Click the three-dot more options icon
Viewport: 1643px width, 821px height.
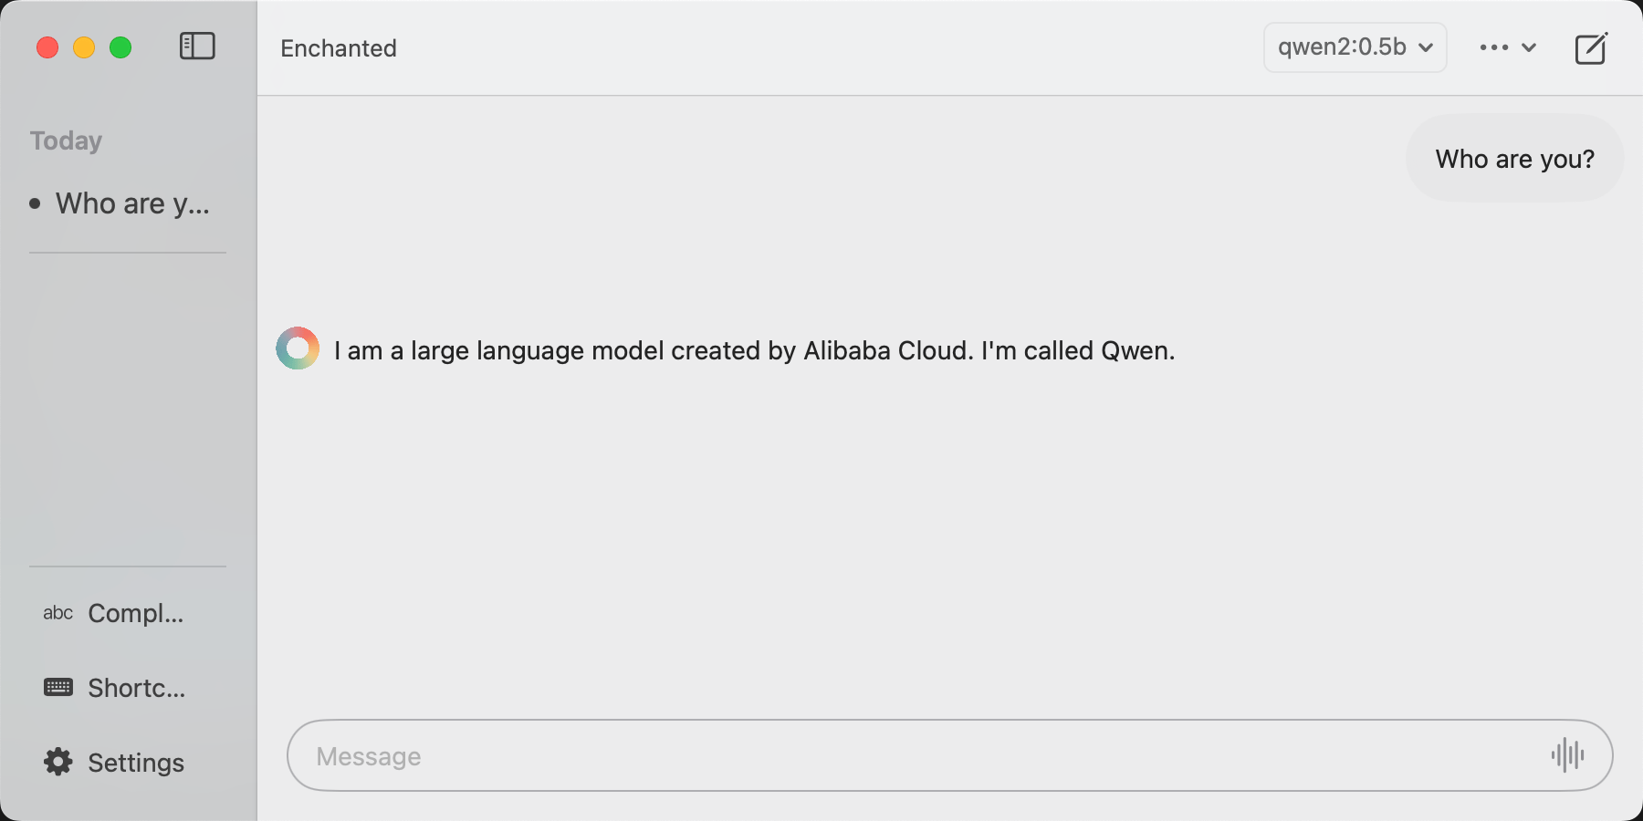[1493, 47]
